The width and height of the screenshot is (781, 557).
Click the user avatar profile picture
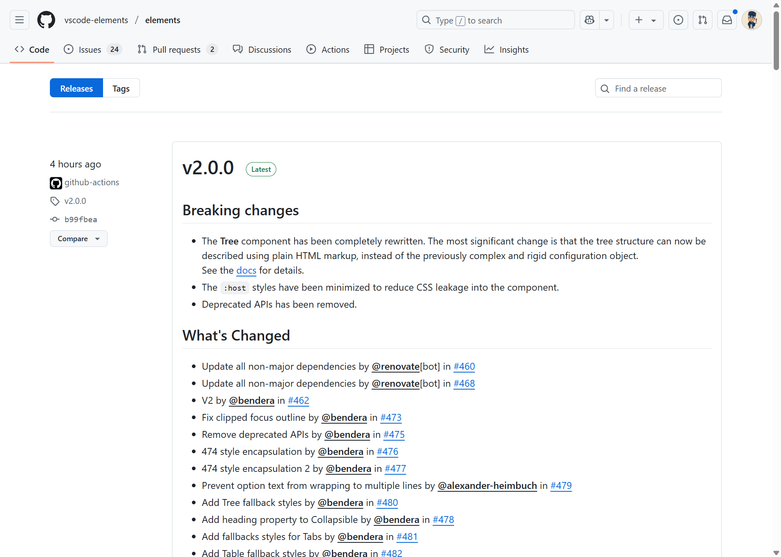(x=751, y=20)
